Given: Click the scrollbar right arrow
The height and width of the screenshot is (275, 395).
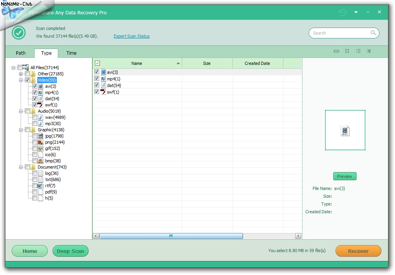Looking at the screenshot, I should [298, 236].
